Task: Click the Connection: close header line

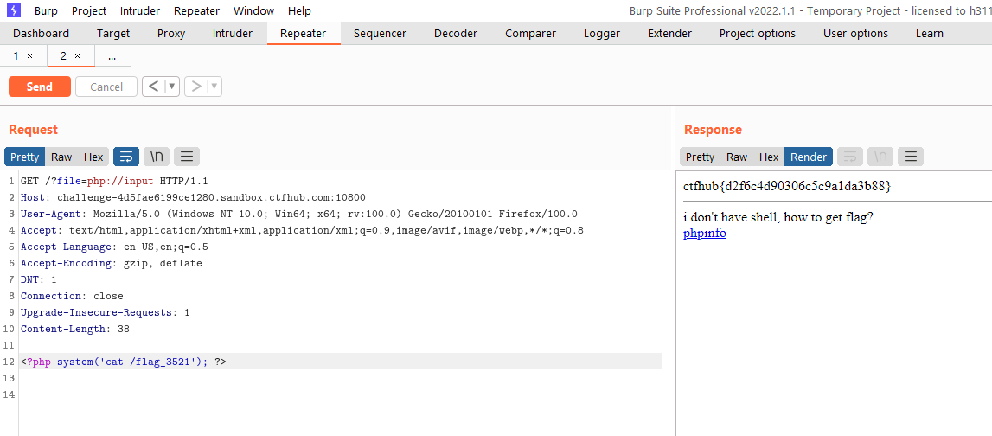Action: (72, 296)
